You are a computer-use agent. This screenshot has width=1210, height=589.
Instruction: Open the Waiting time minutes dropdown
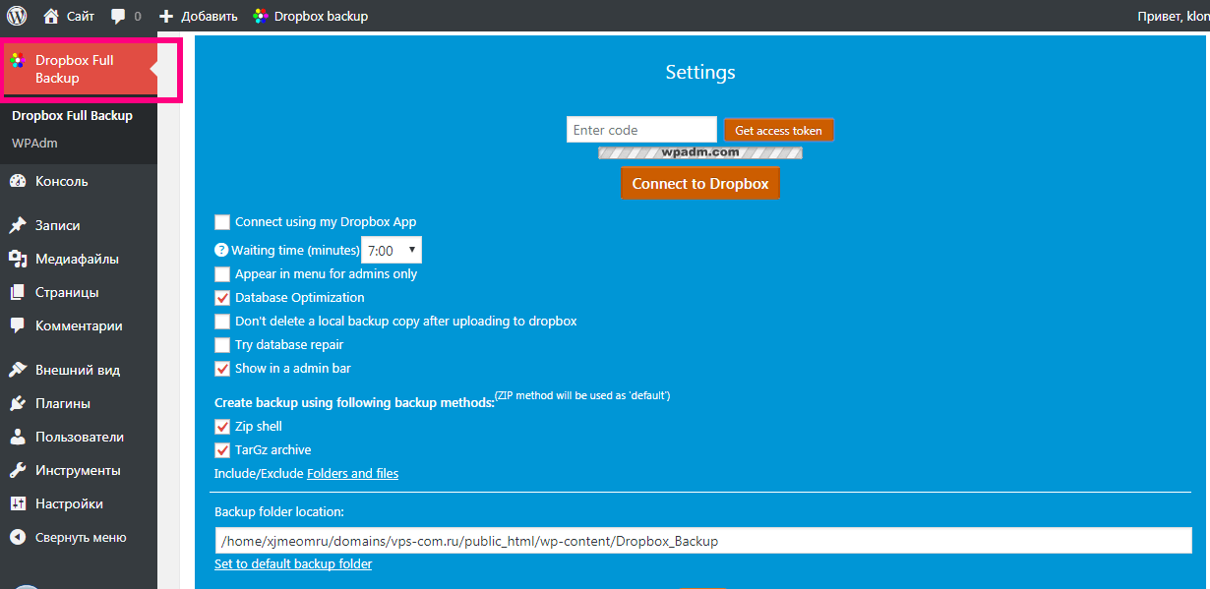tap(392, 251)
